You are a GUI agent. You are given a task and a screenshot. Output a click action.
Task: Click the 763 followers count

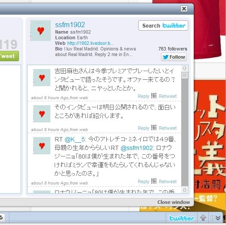pyautogui.click(x=173, y=49)
